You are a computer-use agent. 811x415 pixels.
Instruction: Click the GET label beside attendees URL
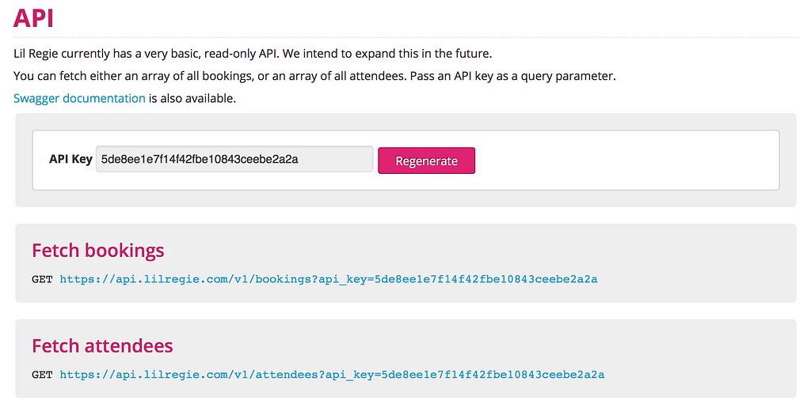[42, 375]
